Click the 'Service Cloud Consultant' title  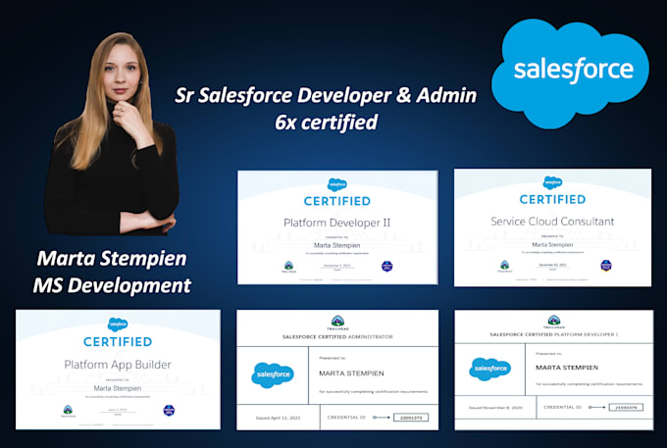point(552,222)
